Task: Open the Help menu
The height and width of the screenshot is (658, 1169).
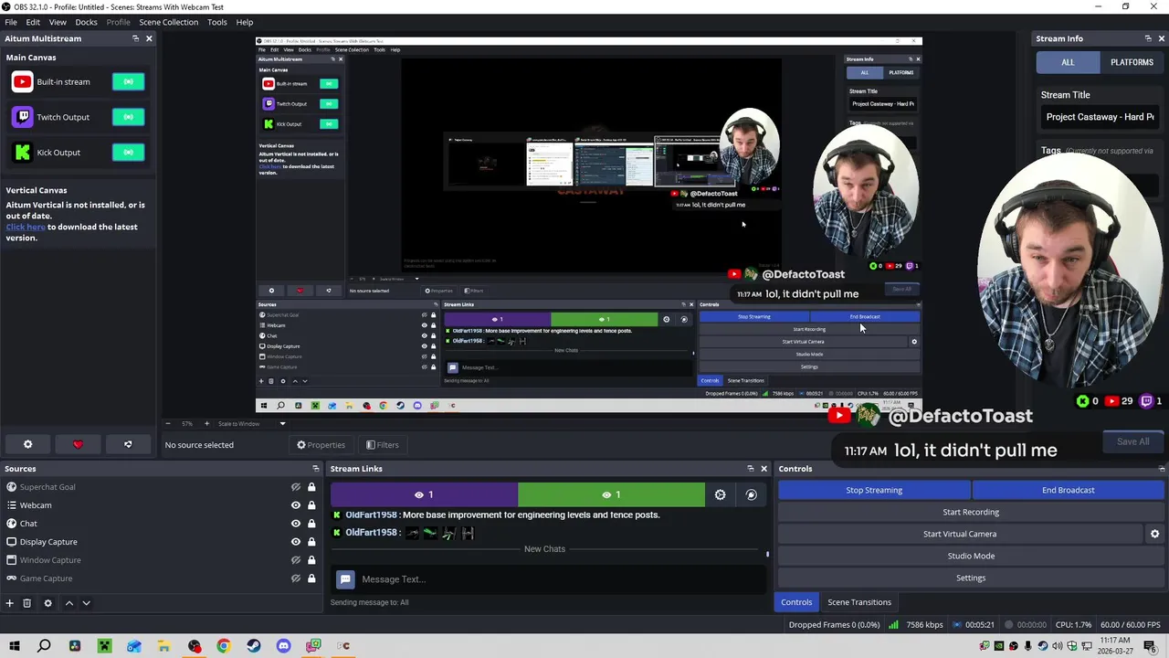Action: [x=245, y=22]
